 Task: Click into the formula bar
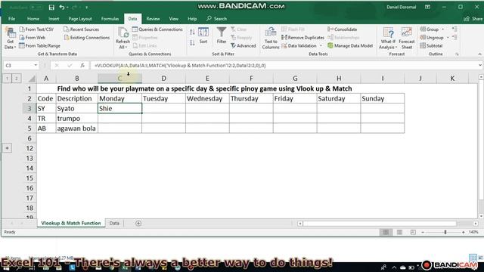(284, 66)
